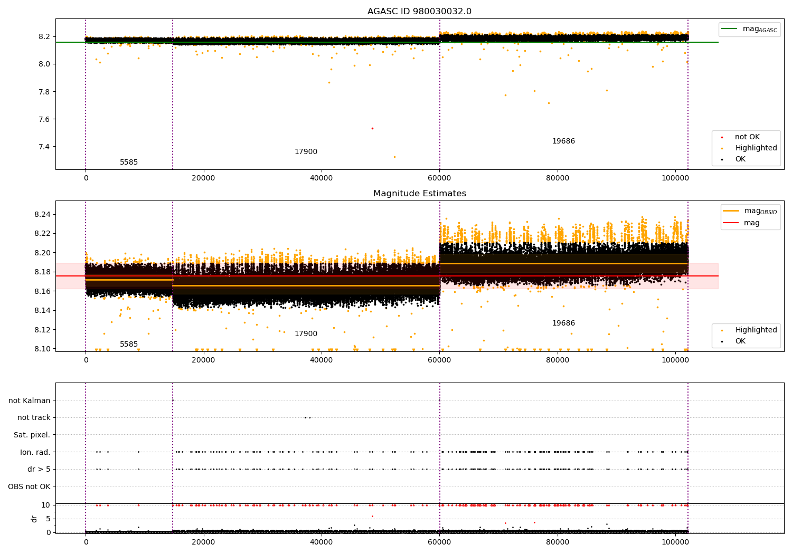Click the "60000" x-tick under Magnitude Estimates plot
The image size is (792, 554).
tap(439, 360)
